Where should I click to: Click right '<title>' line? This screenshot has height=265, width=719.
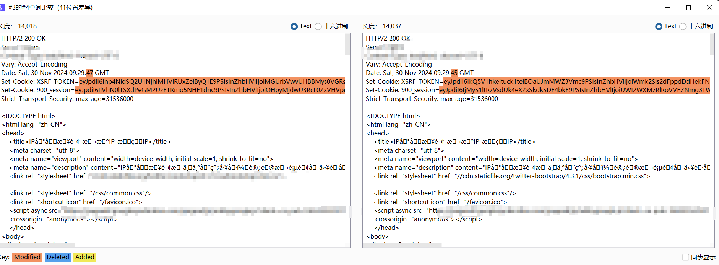[x=455, y=142]
